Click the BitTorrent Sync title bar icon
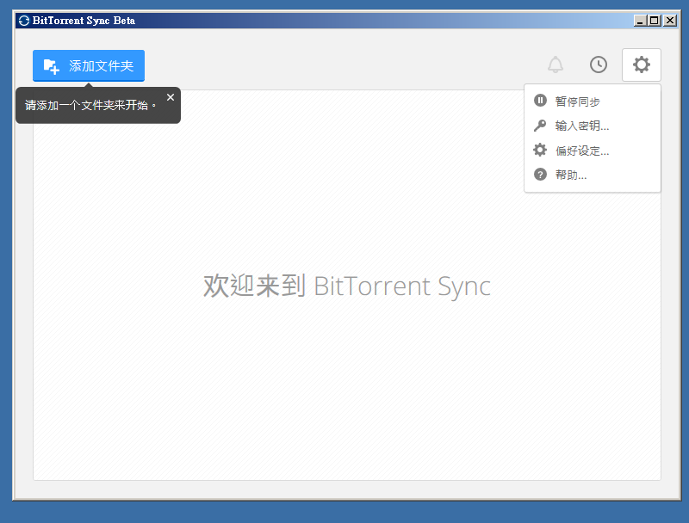 point(24,21)
